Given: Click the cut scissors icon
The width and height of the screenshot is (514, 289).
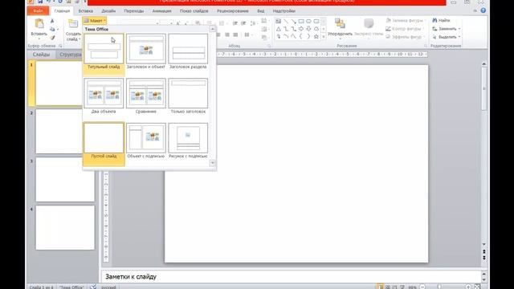Looking at the screenshot, I should click(52, 22).
